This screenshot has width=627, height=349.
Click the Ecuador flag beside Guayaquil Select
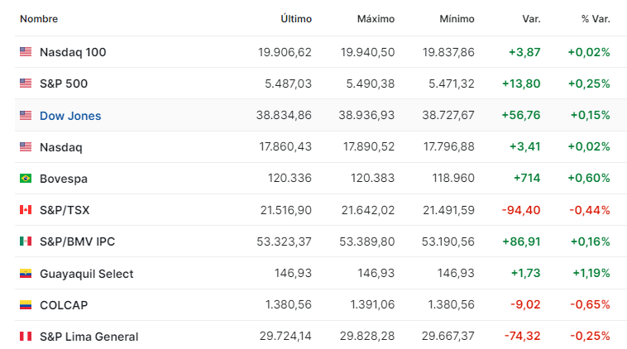(26, 274)
